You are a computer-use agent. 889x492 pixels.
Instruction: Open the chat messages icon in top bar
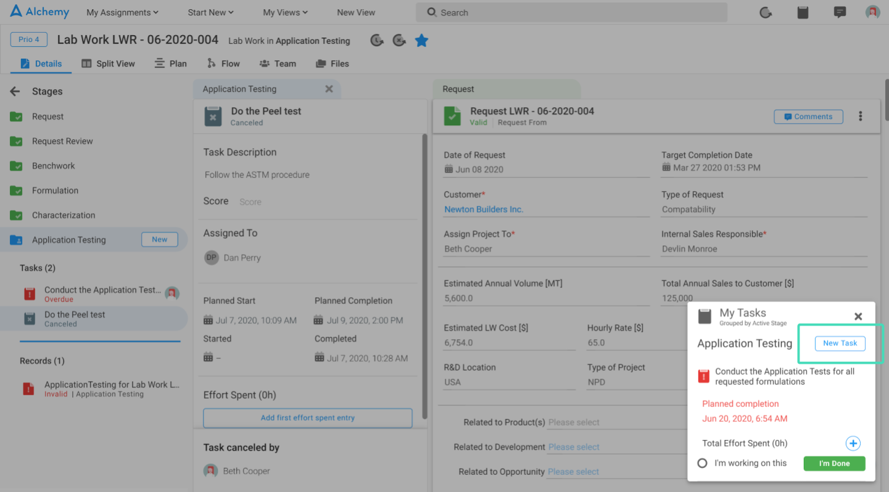click(840, 12)
